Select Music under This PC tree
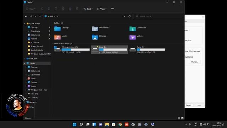227x128 pixels. (x=33, y=79)
